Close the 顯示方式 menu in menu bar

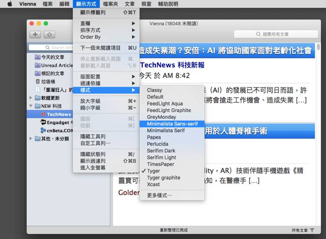point(86,4)
